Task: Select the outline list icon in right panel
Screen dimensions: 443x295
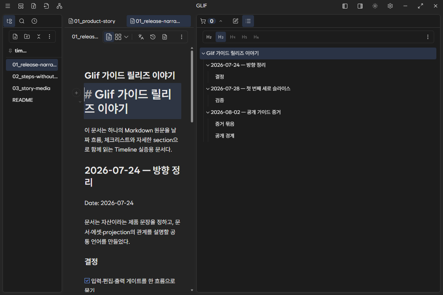Action: [x=248, y=21]
